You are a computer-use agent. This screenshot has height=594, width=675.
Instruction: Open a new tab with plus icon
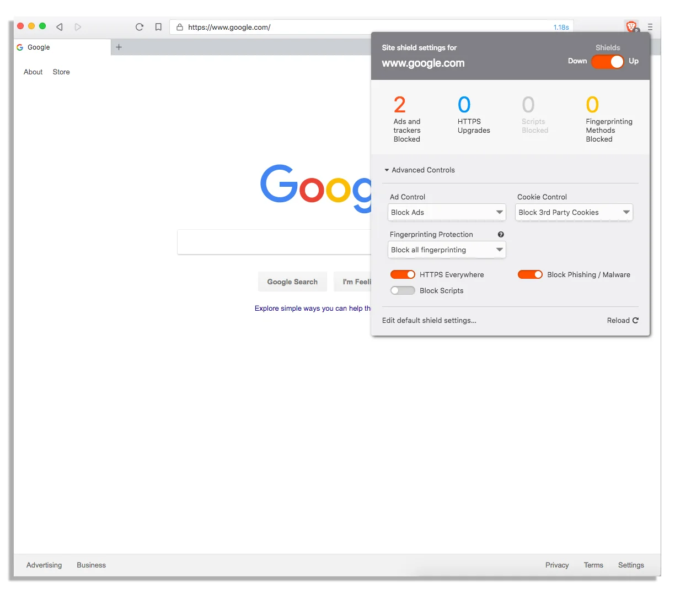click(119, 47)
